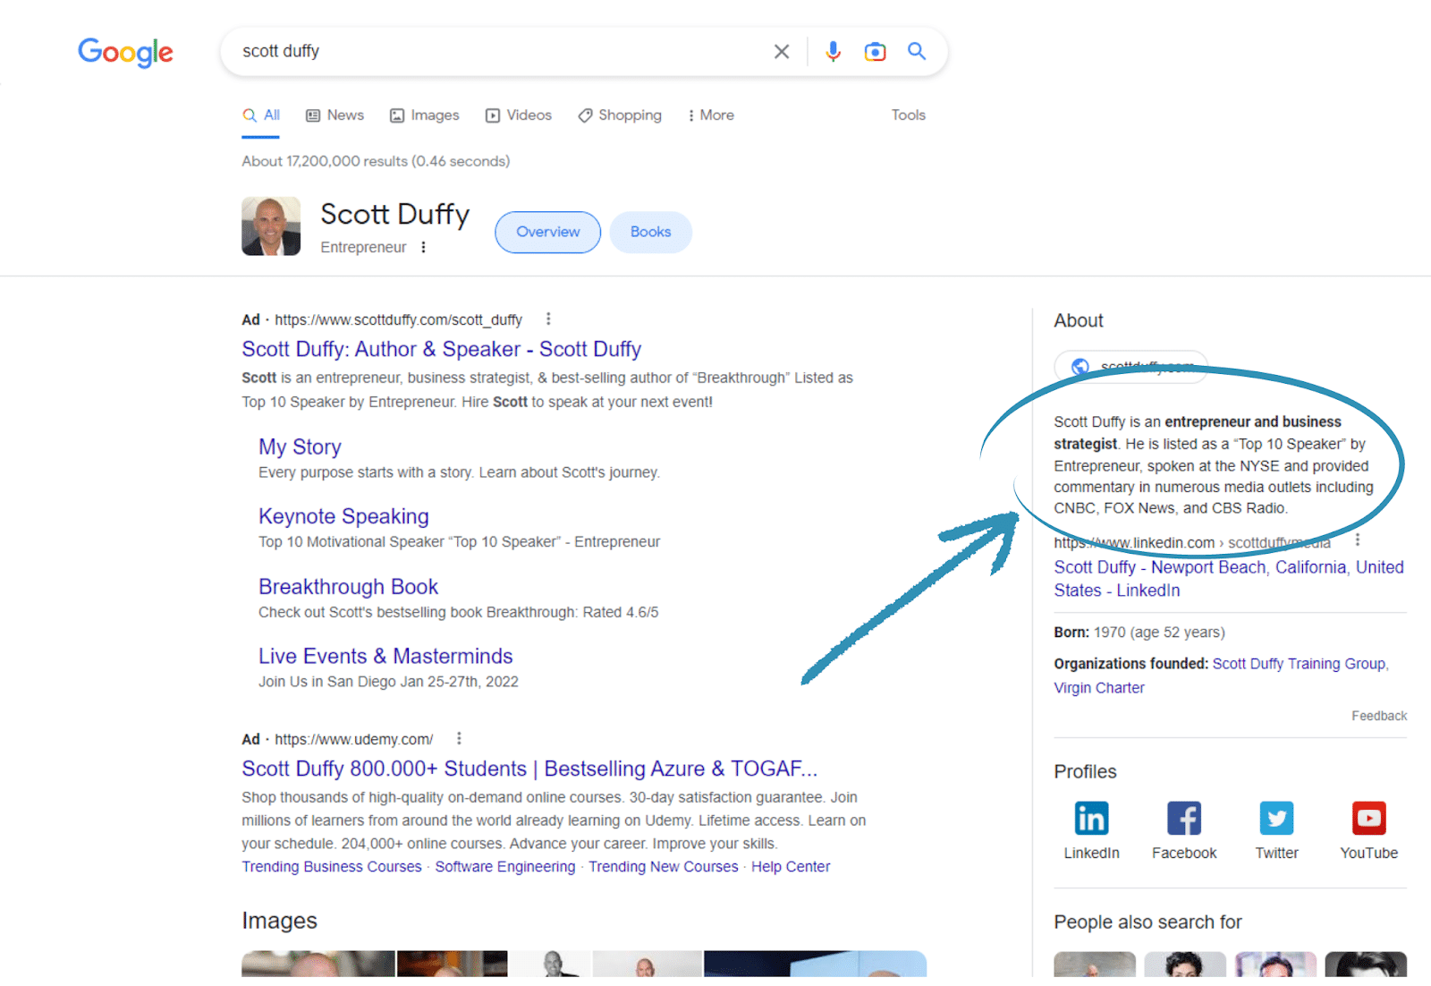Screen dimensions: 1431x986
Task: Switch to the Shopping tab
Action: pos(620,115)
